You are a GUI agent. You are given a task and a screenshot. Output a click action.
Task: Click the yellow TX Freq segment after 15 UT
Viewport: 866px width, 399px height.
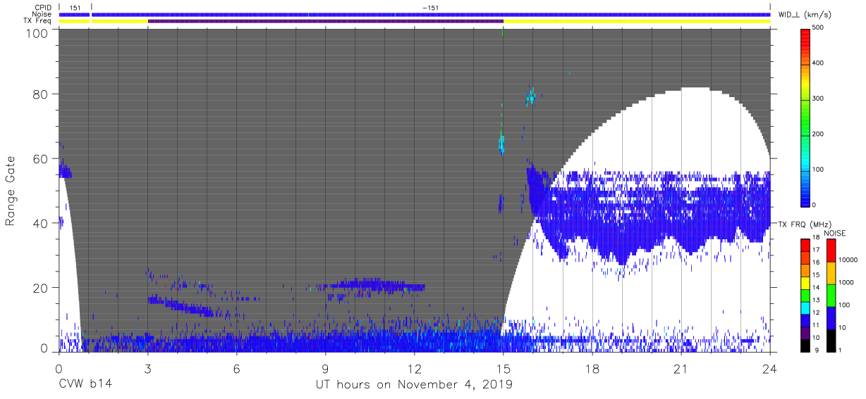point(636,21)
